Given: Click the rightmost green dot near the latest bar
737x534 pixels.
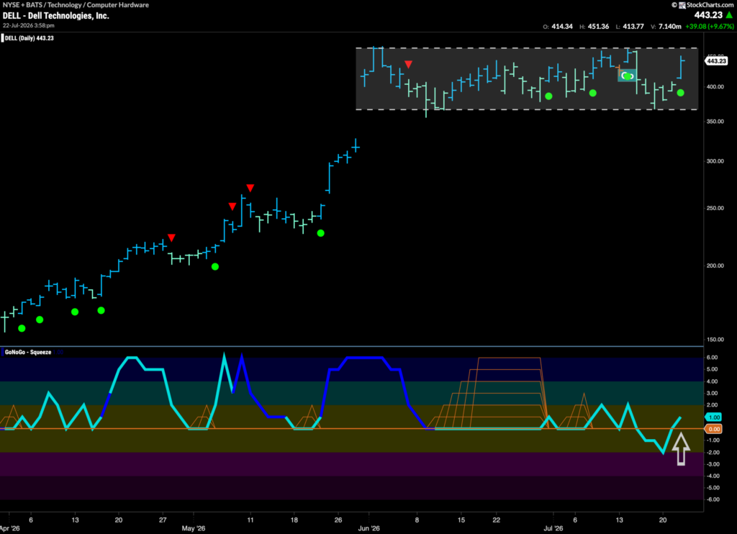Looking at the screenshot, I should click(681, 93).
